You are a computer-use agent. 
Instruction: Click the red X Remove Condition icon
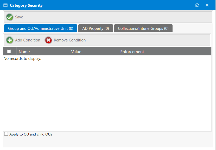(x=48, y=40)
